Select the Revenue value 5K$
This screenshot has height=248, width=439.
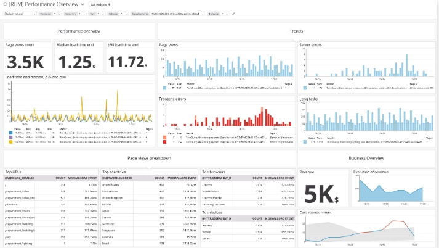click(x=321, y=194)
